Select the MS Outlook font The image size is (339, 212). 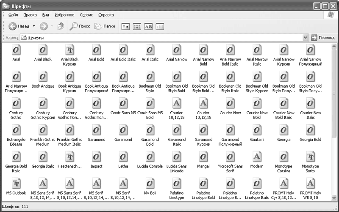point(16,187)
